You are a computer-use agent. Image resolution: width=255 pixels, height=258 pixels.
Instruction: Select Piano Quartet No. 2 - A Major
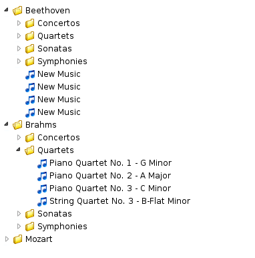(110, 176)
